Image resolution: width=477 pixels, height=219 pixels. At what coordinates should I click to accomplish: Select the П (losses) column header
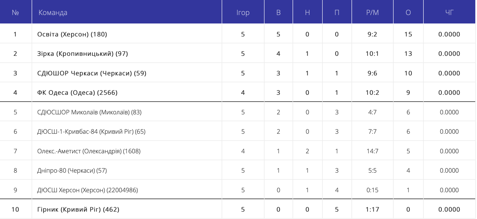pyautogui.click(x=337, y=12)
